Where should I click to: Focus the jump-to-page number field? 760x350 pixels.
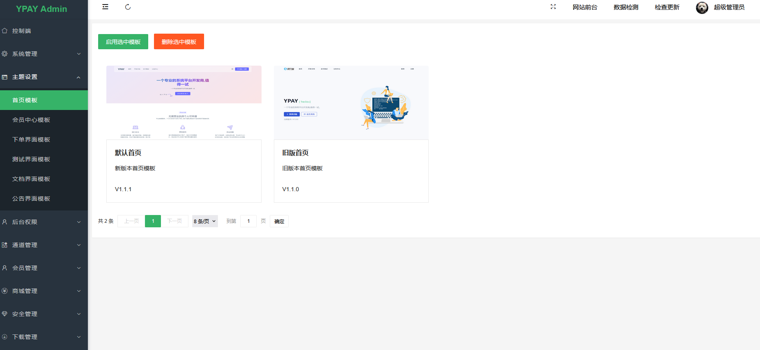coord(248,221)
